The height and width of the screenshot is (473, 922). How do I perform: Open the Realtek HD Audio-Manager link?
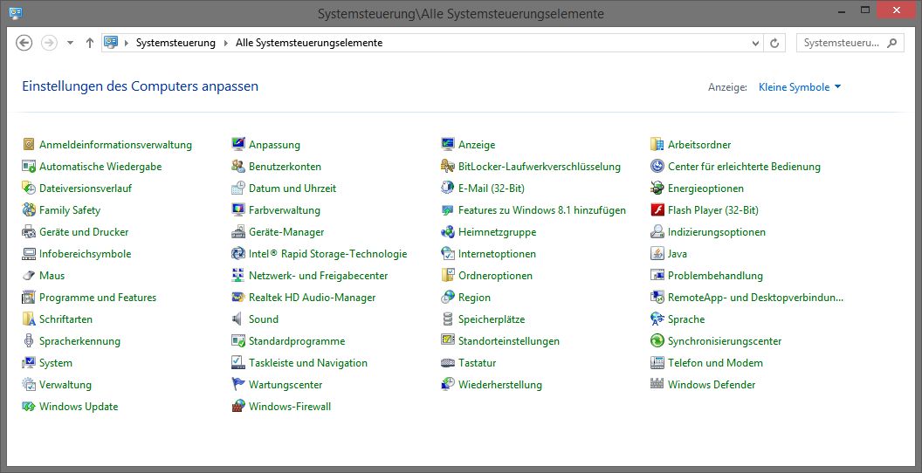[313, 298]
